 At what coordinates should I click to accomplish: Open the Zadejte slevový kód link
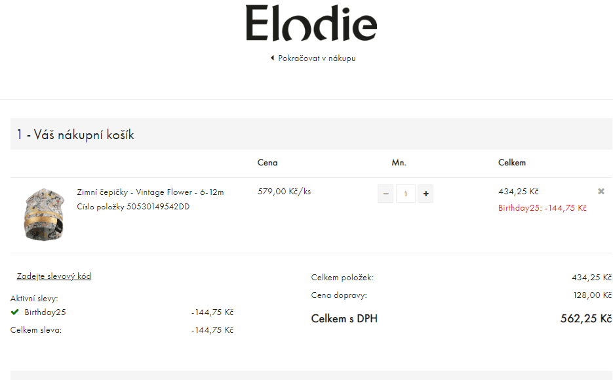pyautogui.click(x=54, y=276)
